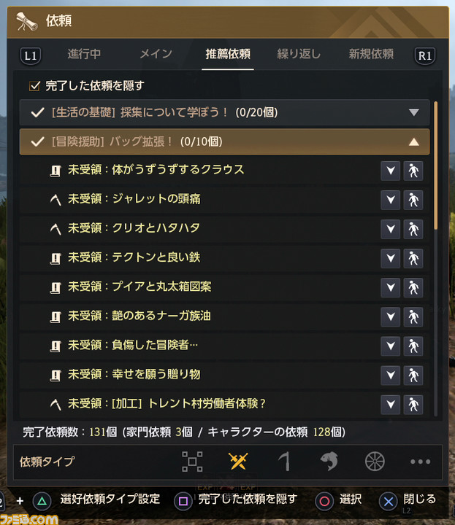This screenshot has height=525, width=455.
Task: Select the fish quest type icon
Action: (329, 461)
